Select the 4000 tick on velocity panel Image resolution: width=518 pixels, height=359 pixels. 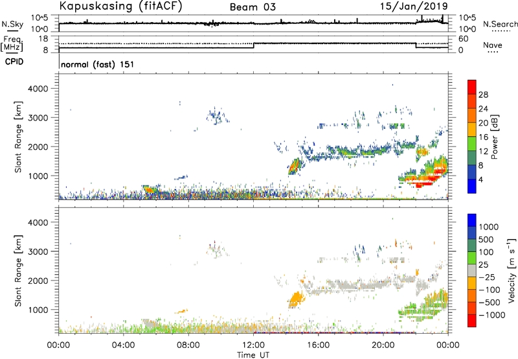pos(38,222)
